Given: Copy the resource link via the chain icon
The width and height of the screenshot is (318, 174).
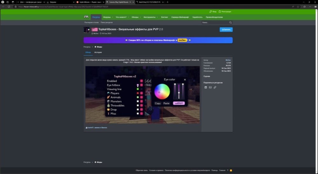Looking at the screenshot, I should pos(215,87).
